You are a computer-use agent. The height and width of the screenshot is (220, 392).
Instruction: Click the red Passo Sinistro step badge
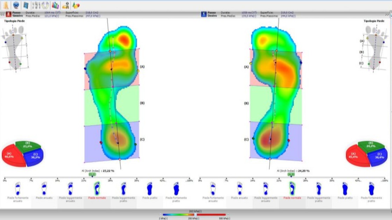pos(9,14)
